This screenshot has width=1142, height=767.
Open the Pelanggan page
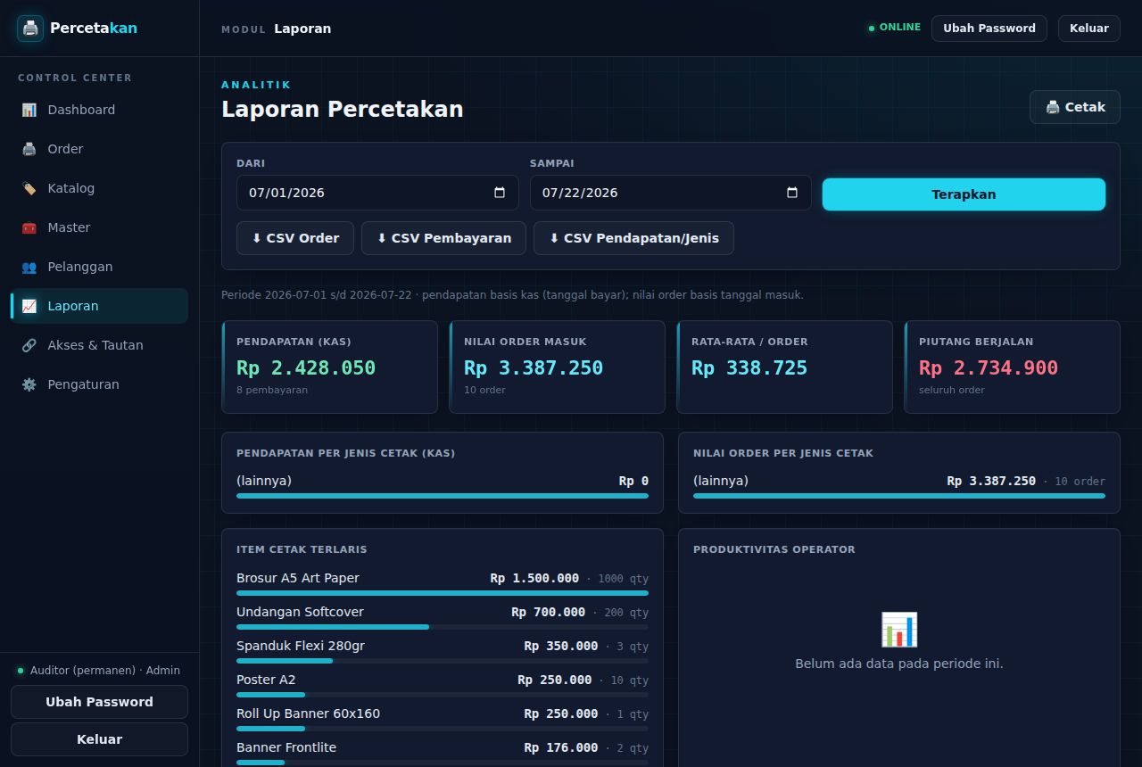[x=99, y=267]
